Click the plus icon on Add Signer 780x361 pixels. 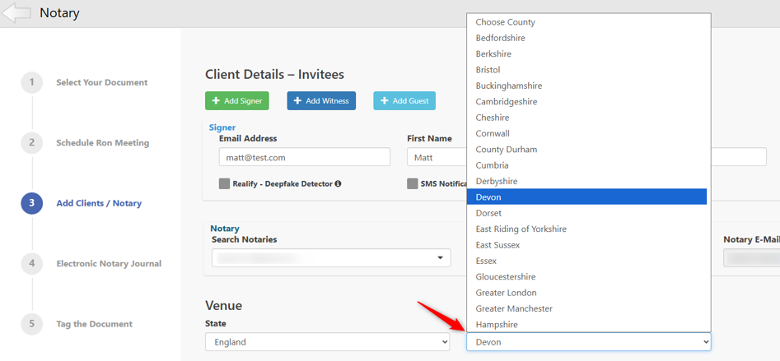tap(216, 101)
